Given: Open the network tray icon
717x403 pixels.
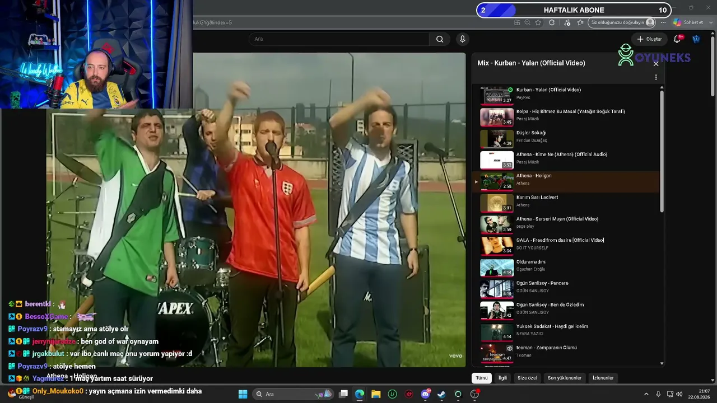Looking at the screenshot, I should click(x=670, y=394).
